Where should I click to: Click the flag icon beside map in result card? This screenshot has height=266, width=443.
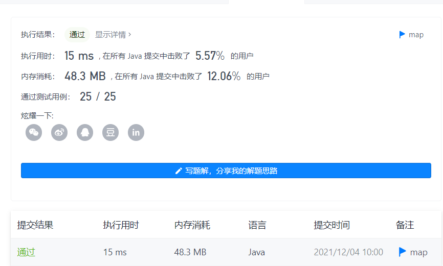(x=402, y=35)
